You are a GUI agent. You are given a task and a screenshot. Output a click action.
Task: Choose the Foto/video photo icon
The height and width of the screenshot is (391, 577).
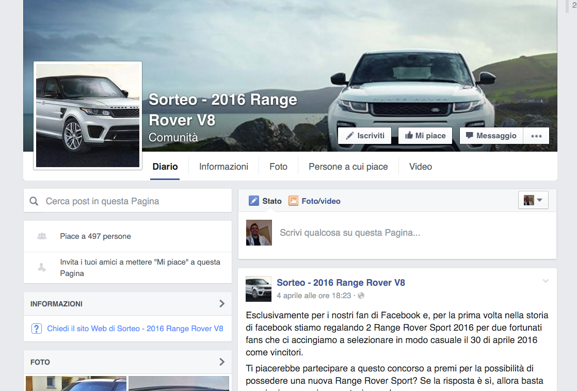click(293, 201)
